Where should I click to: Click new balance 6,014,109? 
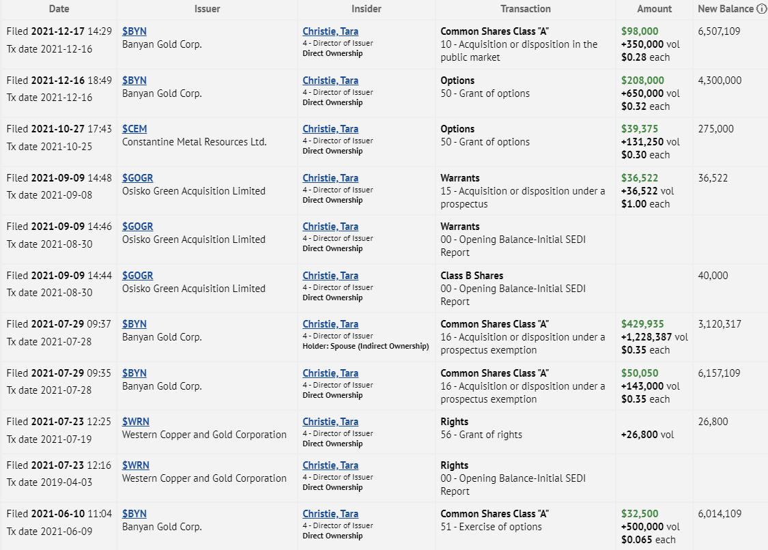tap(720, 513)
